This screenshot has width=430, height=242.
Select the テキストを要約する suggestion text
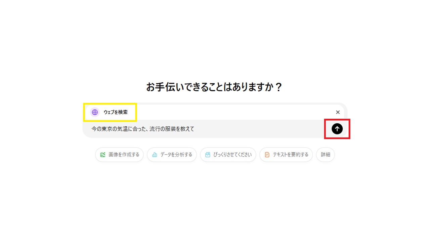click(x=291, y=155)
